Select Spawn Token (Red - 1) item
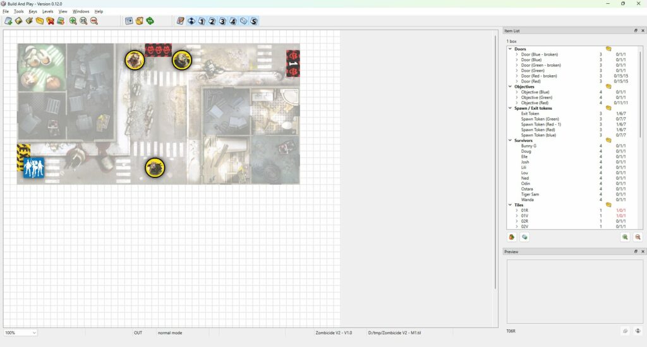The width and height of the screenshot is (647, 347). 541,124
